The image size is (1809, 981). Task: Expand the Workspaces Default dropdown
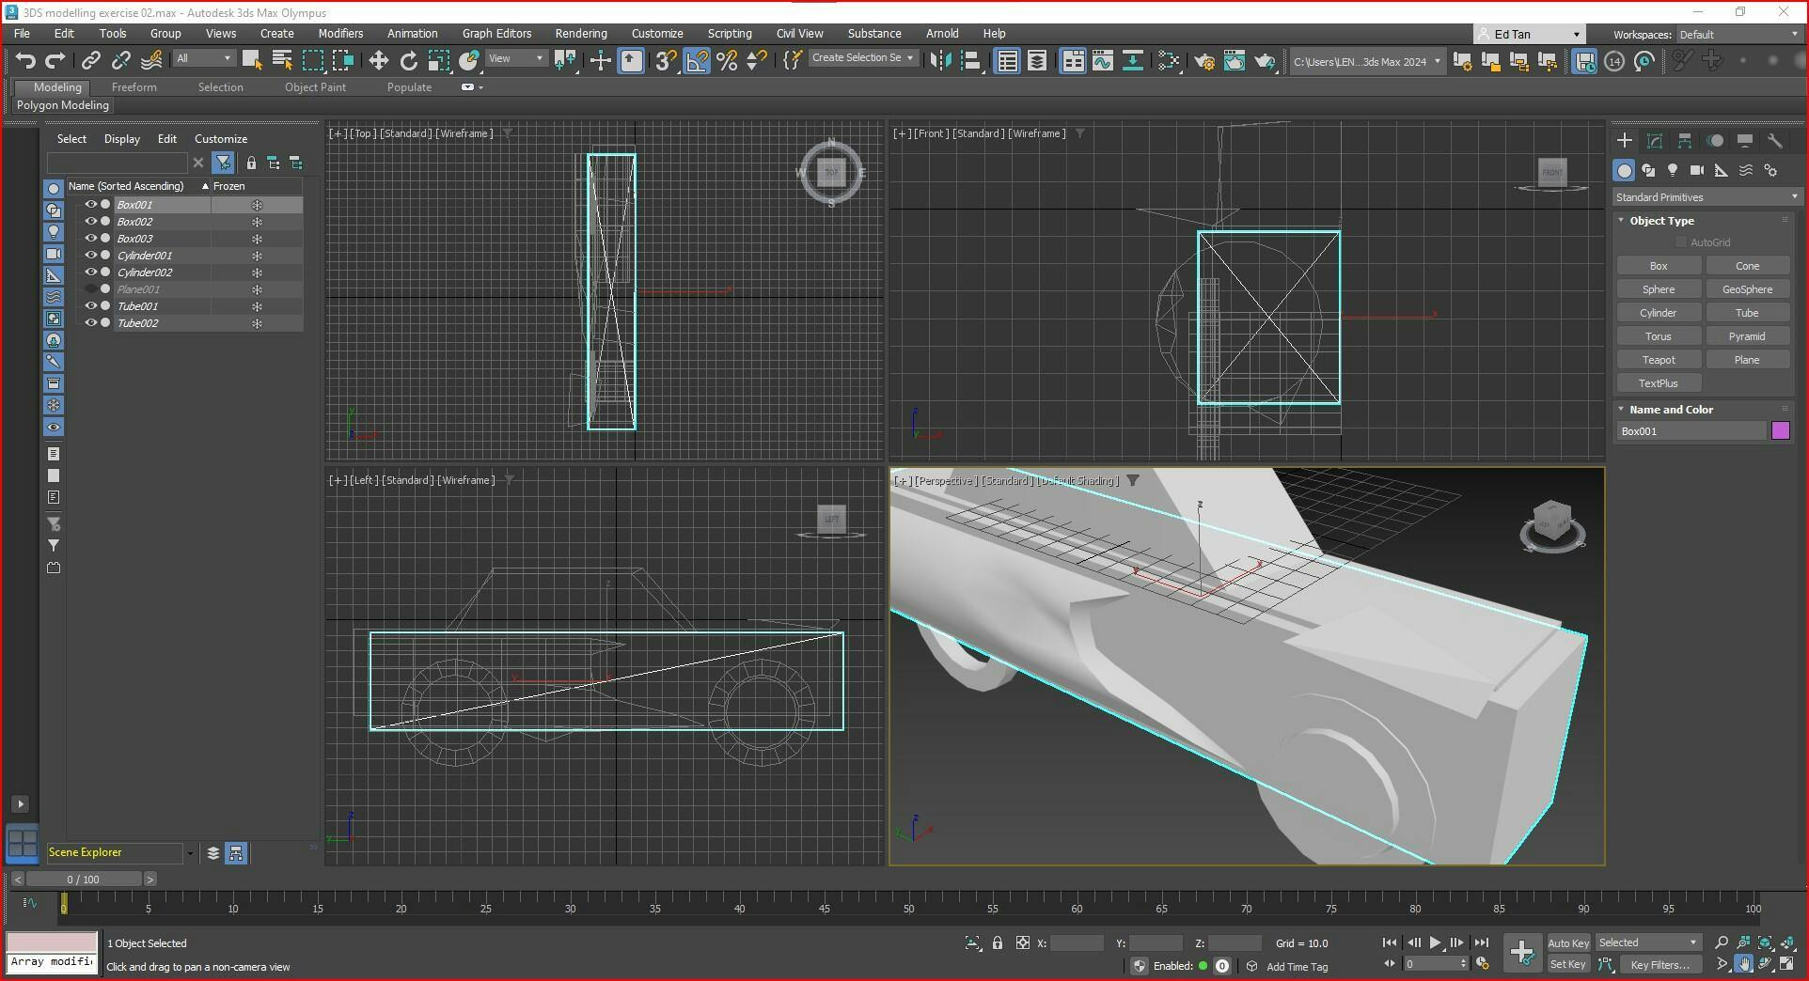(x=1738, y=35)
